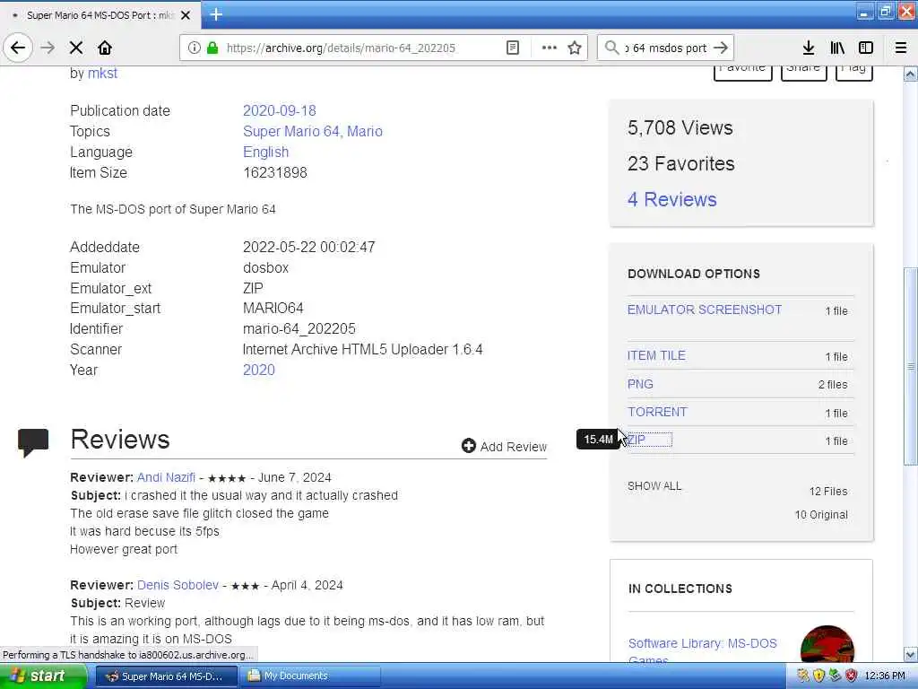Download the ZIP file
This screenshot has width=918, height=689.
coord(637,440)
